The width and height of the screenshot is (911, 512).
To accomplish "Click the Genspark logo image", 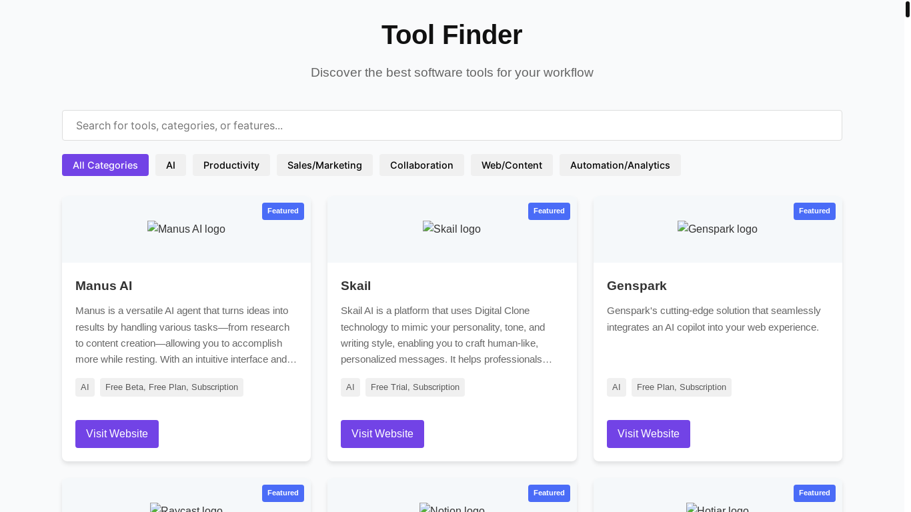I will click(717, 229).
